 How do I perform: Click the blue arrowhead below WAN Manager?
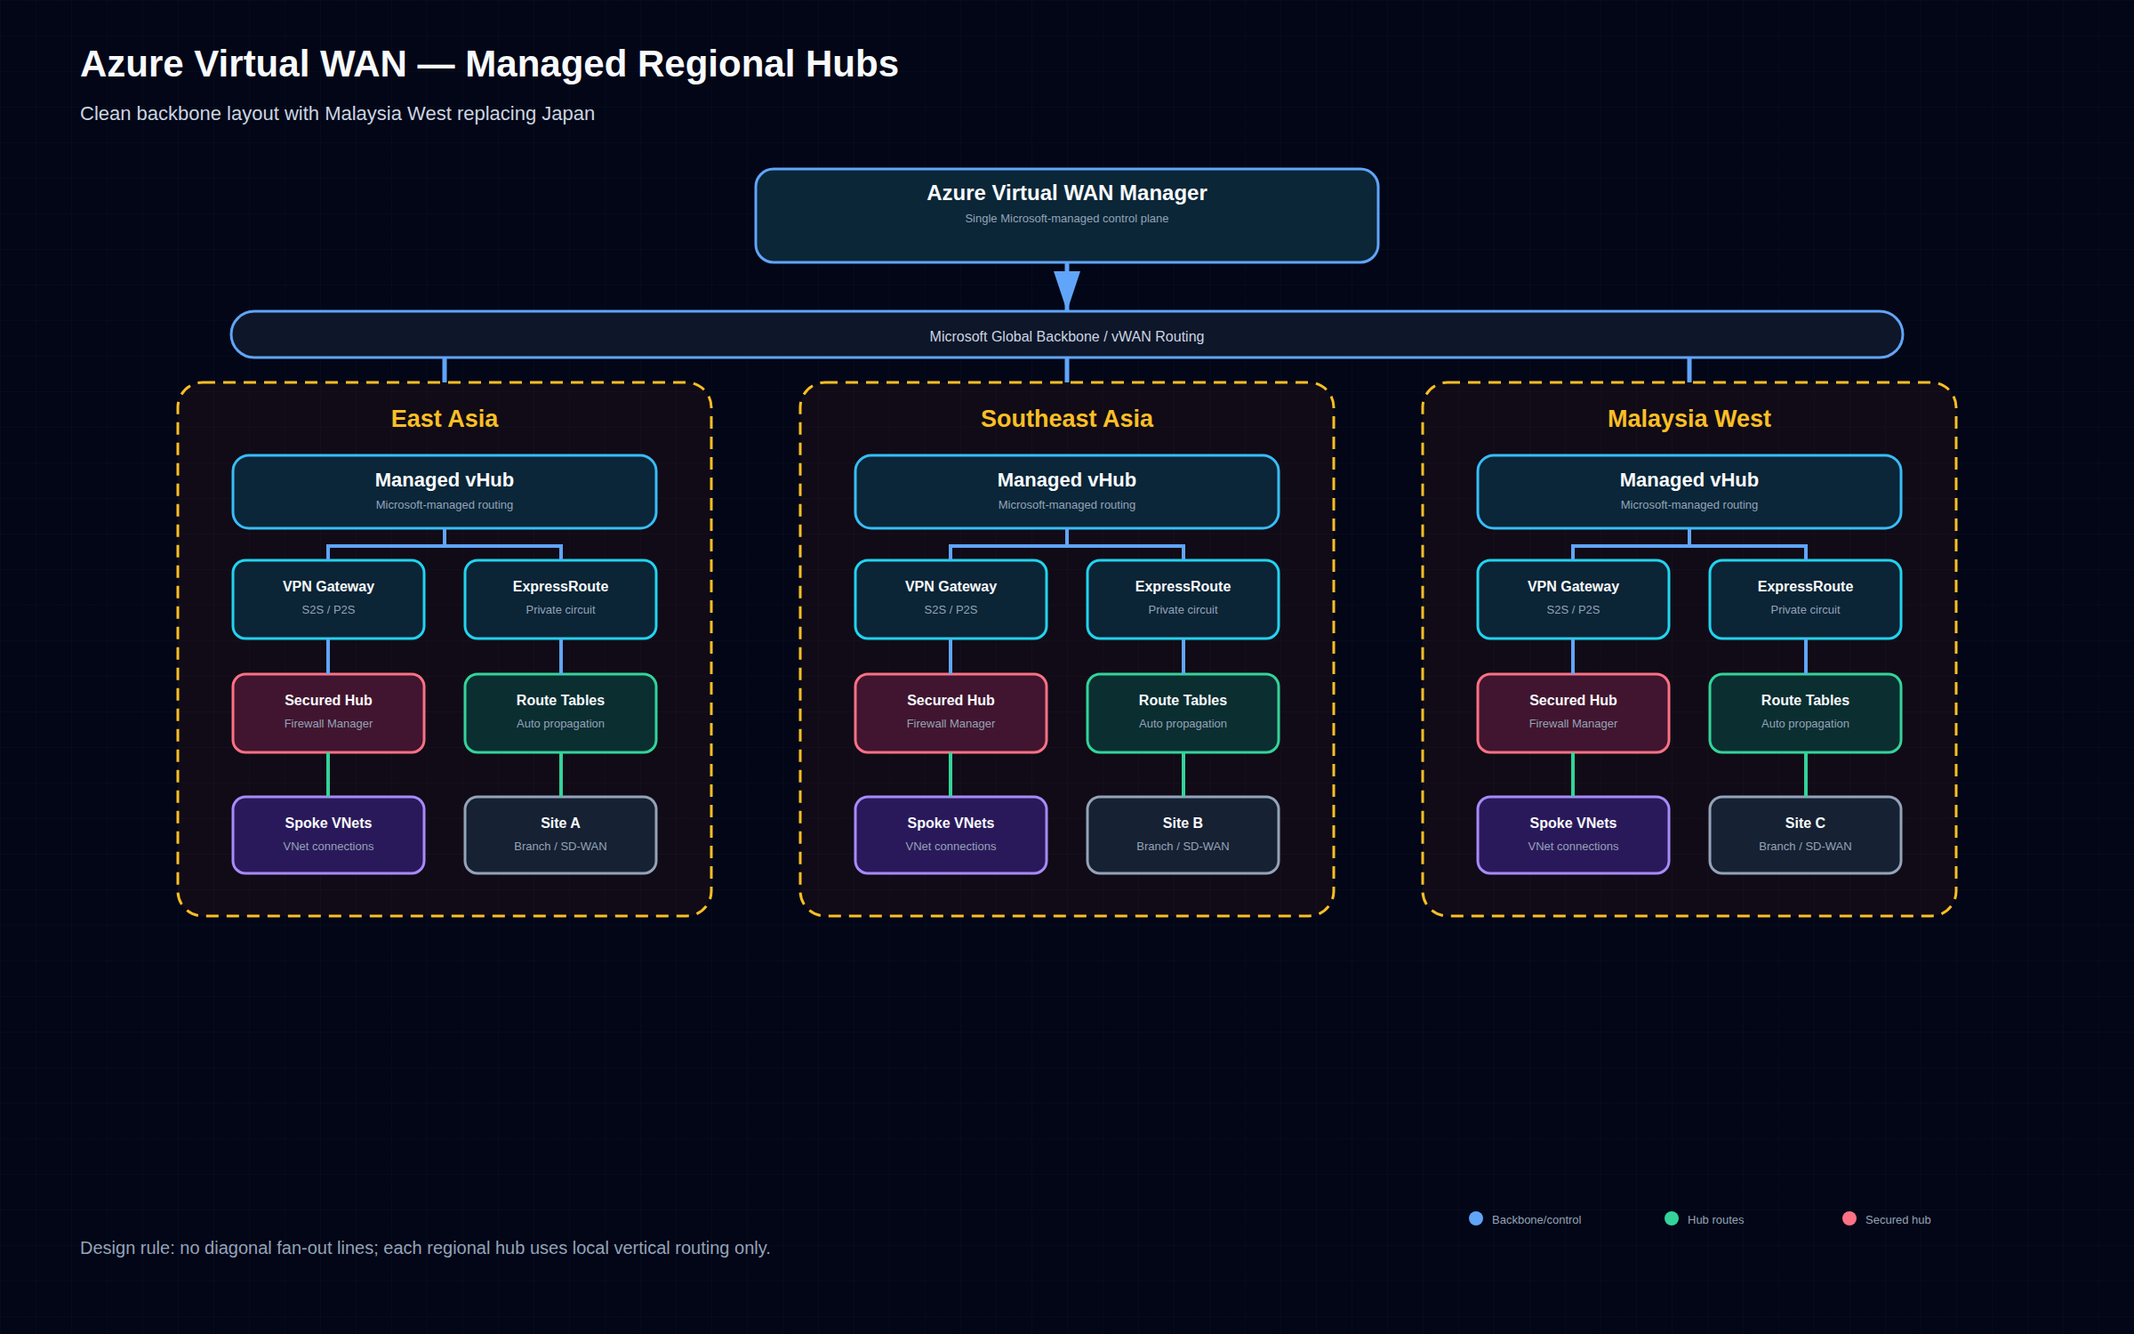pyautogui.click(x=1066, y=289)
